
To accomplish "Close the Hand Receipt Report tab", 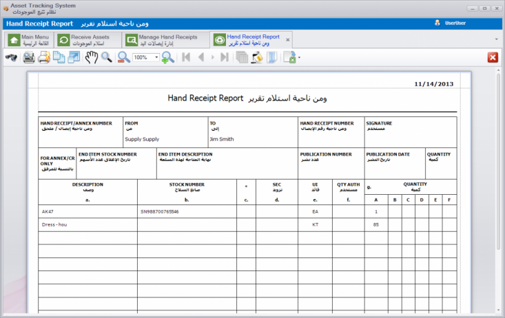I will coord(288,39).
